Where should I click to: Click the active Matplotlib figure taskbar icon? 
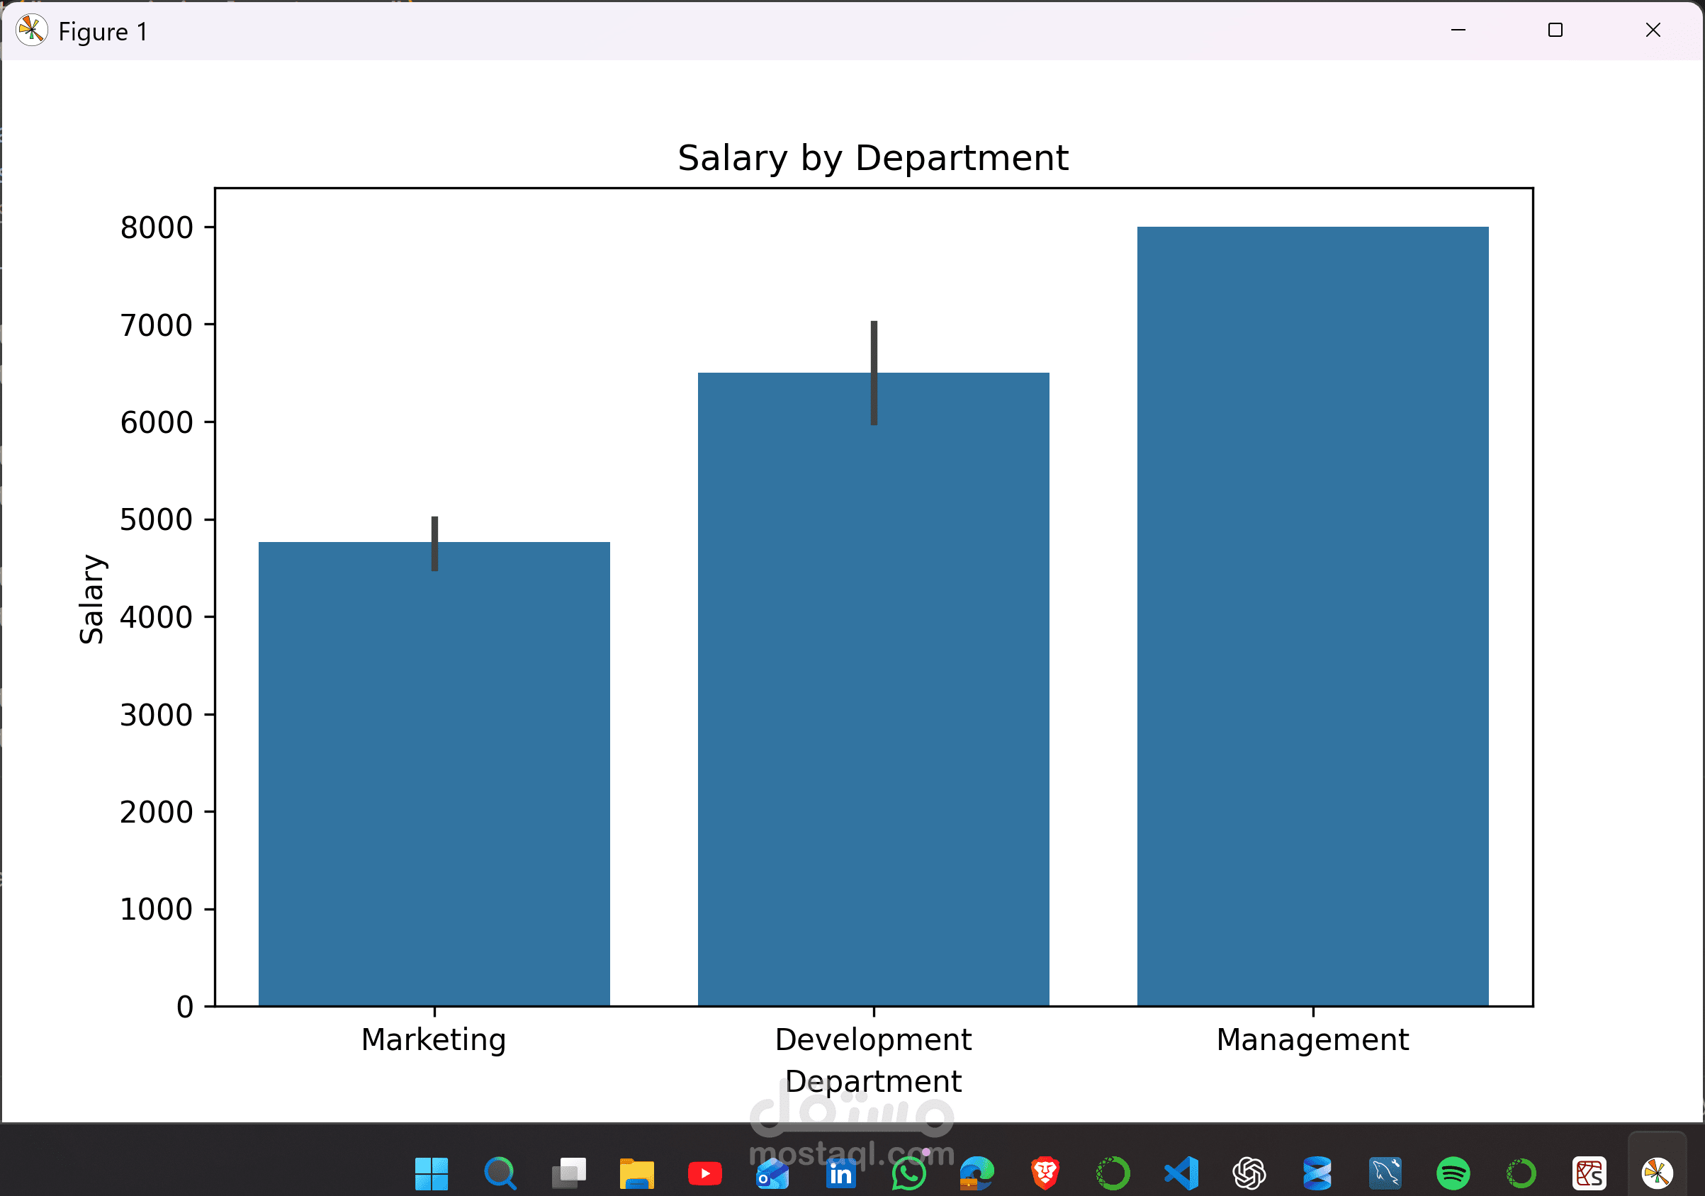pyautogui.click(x=1657, y=1174)
